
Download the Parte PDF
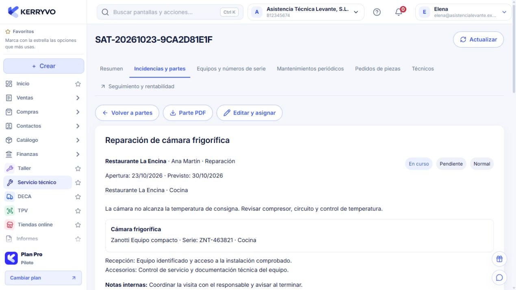point(188,113)
